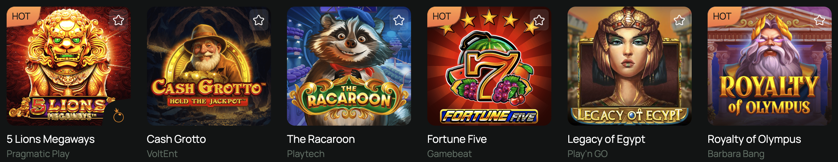Click the Pragmatic Play logo badge
838x162 pixels.
(118, 116)
